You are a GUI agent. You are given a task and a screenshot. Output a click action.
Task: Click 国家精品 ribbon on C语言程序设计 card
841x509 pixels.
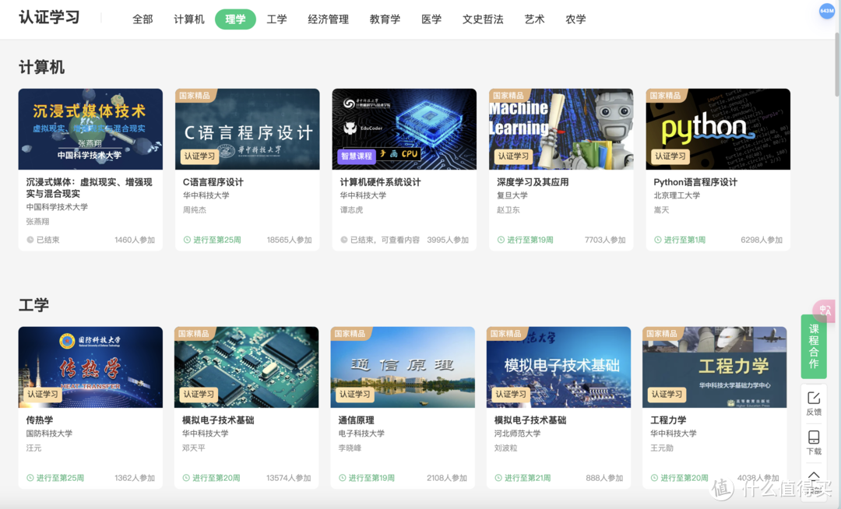click(x=195, y=96)
